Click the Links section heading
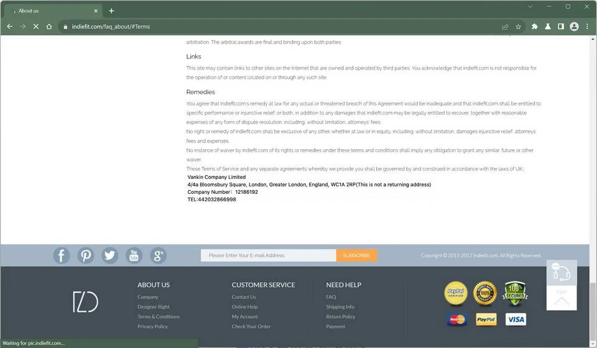 pyautogui.click(x=193, y=57)
